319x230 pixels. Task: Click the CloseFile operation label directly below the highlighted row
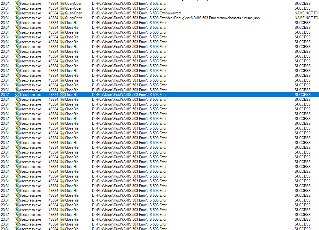coord(72,99)
